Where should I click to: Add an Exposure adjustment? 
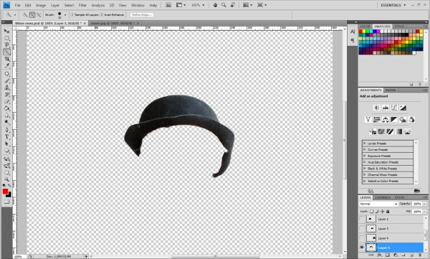403,108
